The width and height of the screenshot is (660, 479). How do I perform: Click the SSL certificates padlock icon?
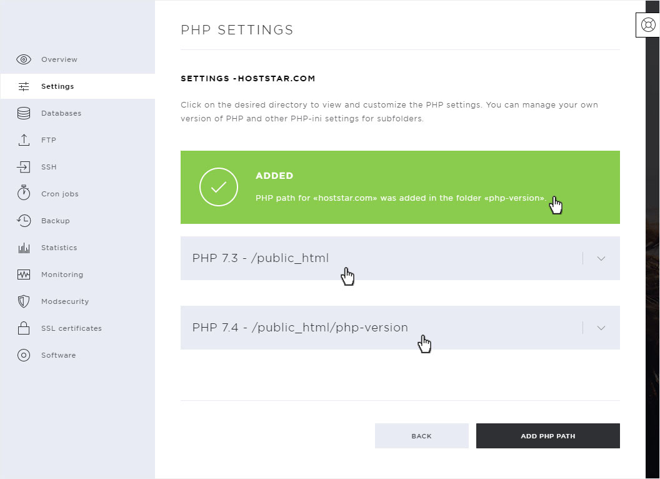tap(24, 328)
